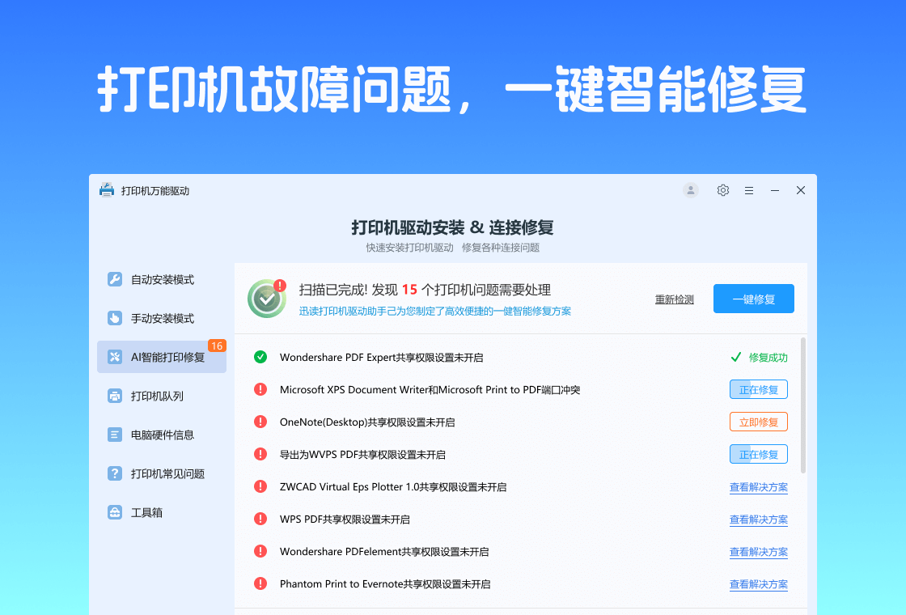
Task: Click red alert icon for ZWCAD Virtual Eps Plotter
Action: tap(260, 486)
